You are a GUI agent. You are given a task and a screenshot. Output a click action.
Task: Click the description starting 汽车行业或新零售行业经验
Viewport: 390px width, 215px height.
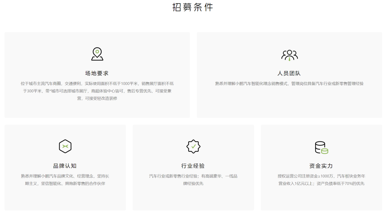coord(193,180)
